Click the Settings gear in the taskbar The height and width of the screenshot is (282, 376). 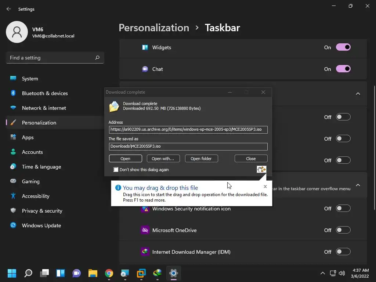(174, 273)
